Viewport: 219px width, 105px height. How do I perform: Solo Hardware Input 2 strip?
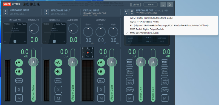(58, 89)
